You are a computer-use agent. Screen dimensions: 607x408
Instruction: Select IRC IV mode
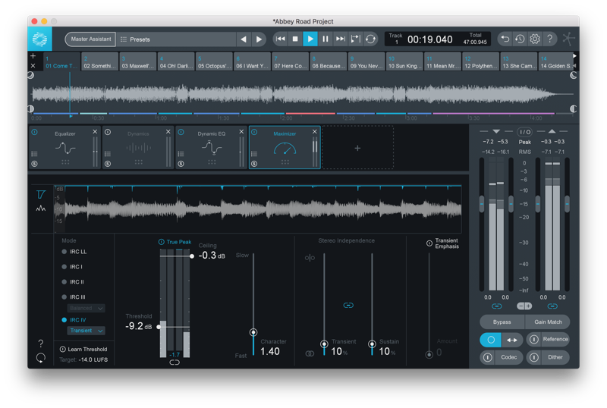pyautogui.click(x=74, y=320)
